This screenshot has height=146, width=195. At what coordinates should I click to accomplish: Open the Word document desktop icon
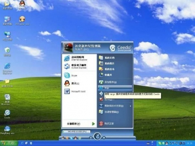pos(7,100)
